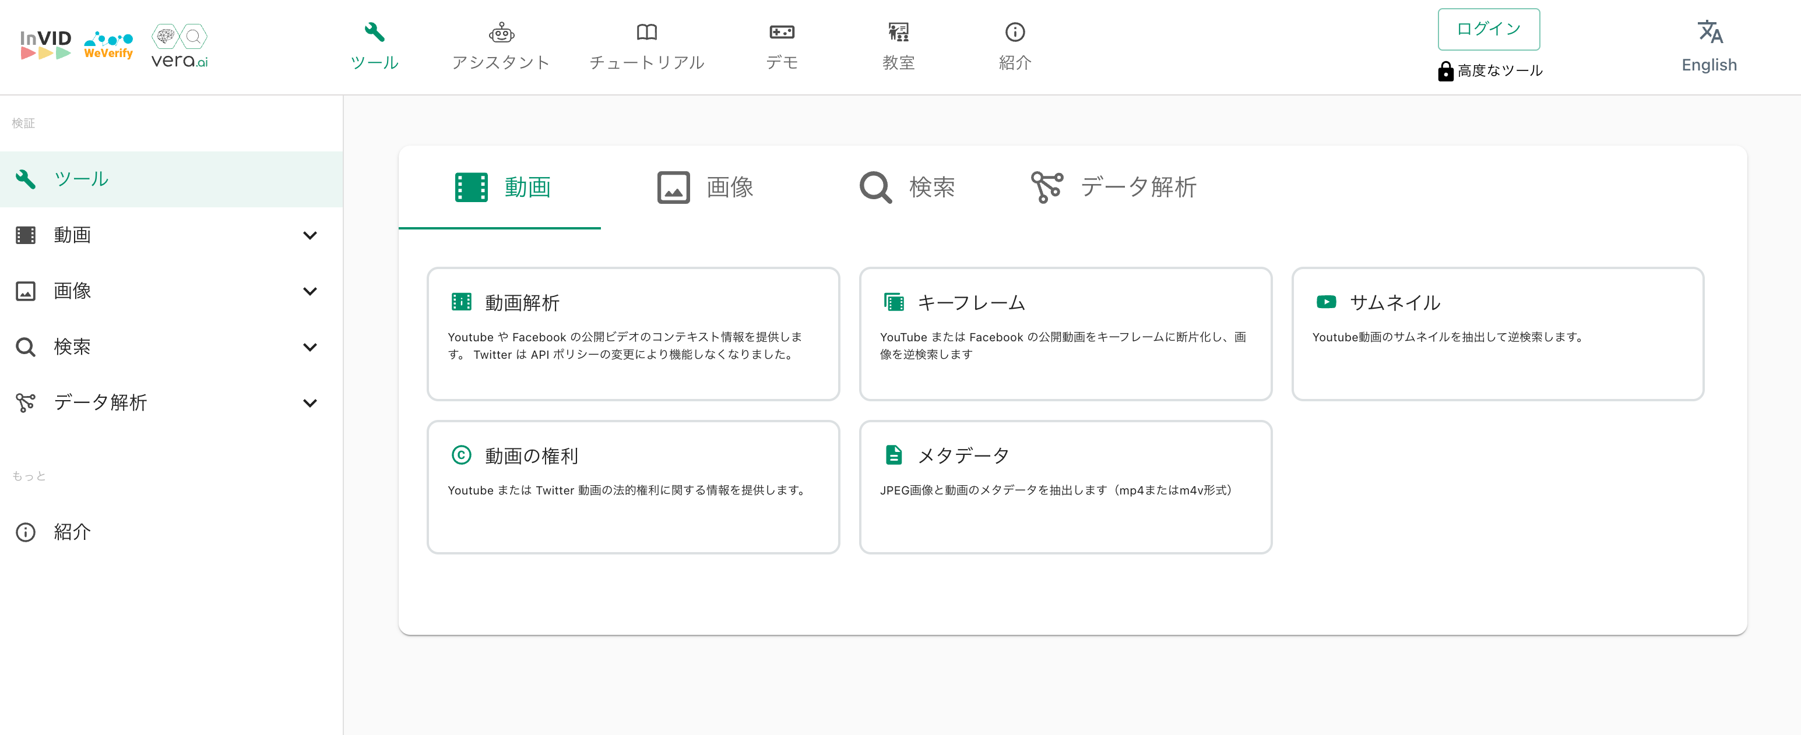The width and height of the screenshot is (1801, 735).
Task: Expand the 画像 sidebar section
Action: (x=309, y=291)
